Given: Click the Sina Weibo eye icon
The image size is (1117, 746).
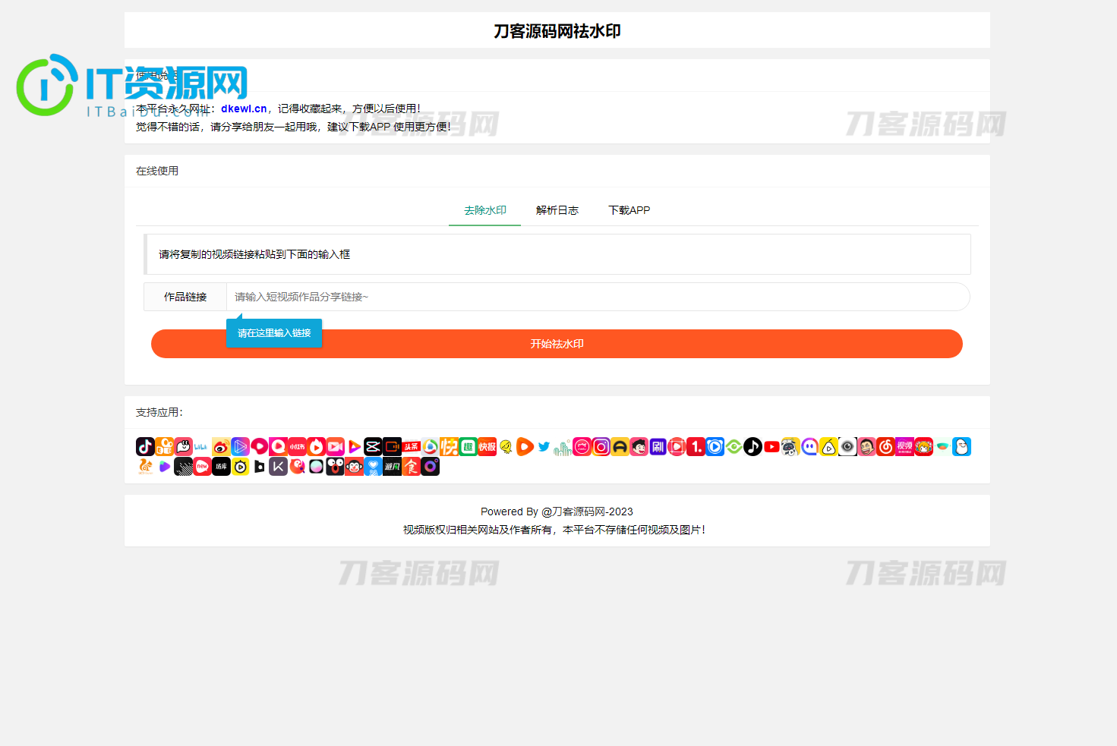Looking at the screenshot, I should (221, 446).
